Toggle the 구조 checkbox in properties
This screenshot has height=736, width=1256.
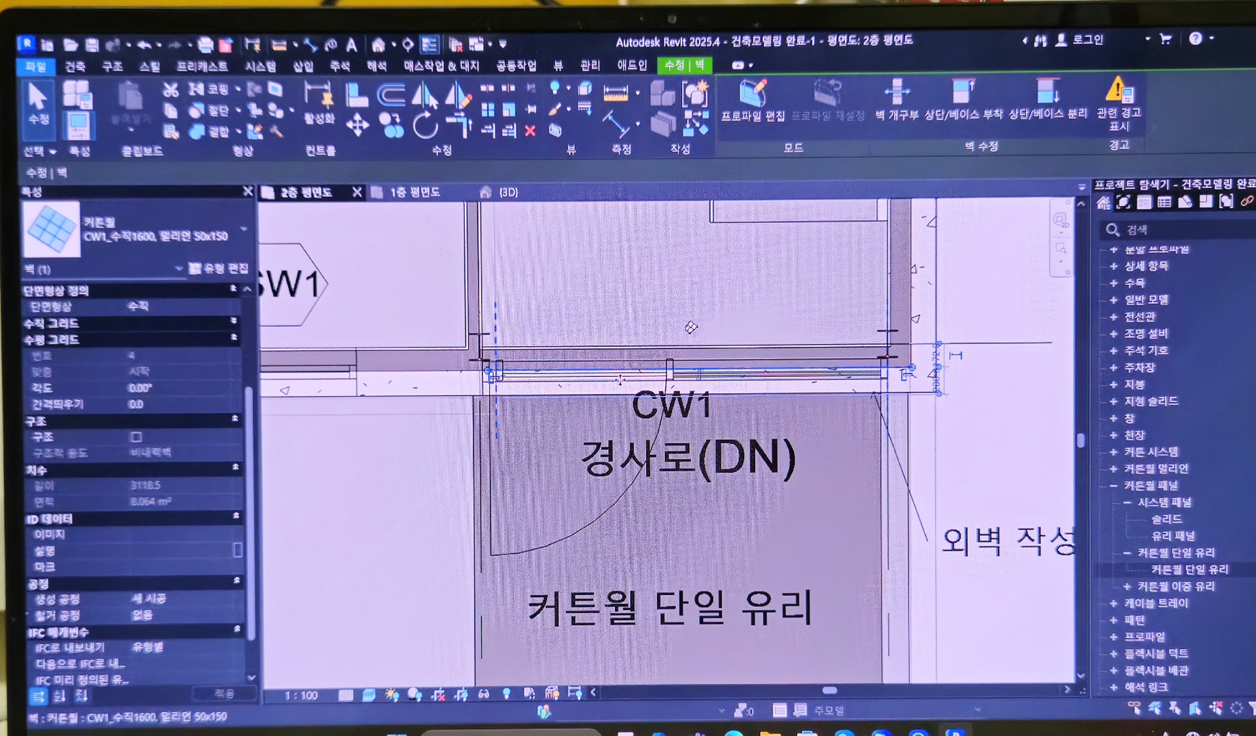136,436
